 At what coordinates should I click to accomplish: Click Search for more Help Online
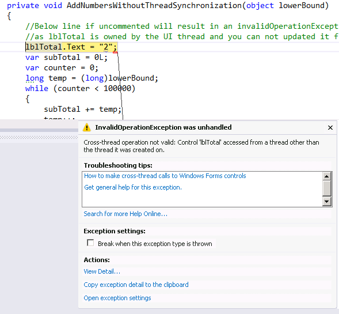[125, 214]
